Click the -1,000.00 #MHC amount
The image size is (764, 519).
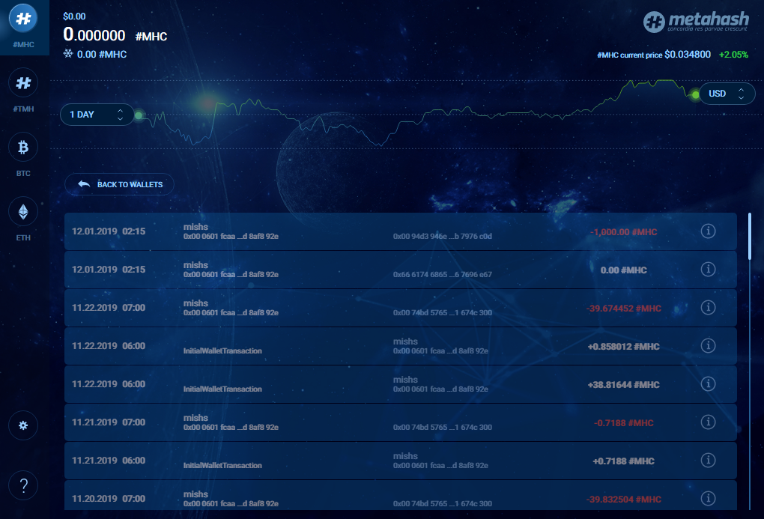624,232
